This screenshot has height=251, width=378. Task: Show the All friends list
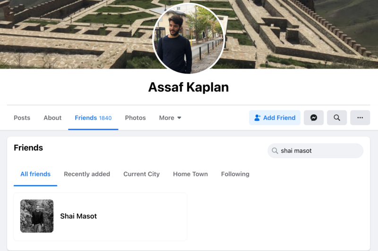pos(35,174)
